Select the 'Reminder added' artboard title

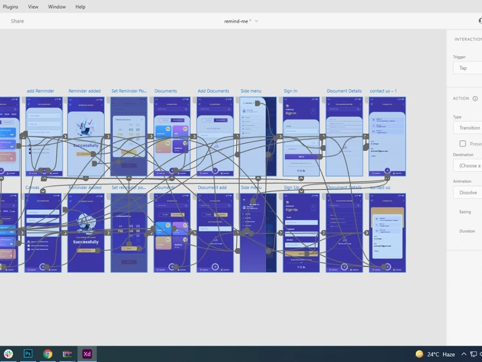(84, 91)
